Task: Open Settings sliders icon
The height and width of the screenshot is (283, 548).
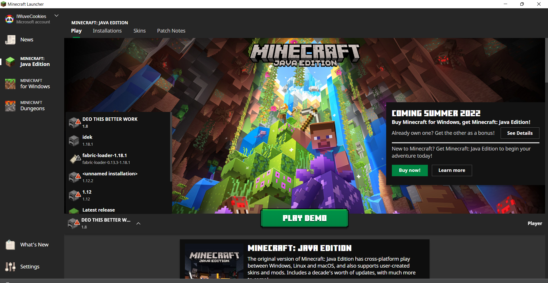Action: click(x=10, y=267)
